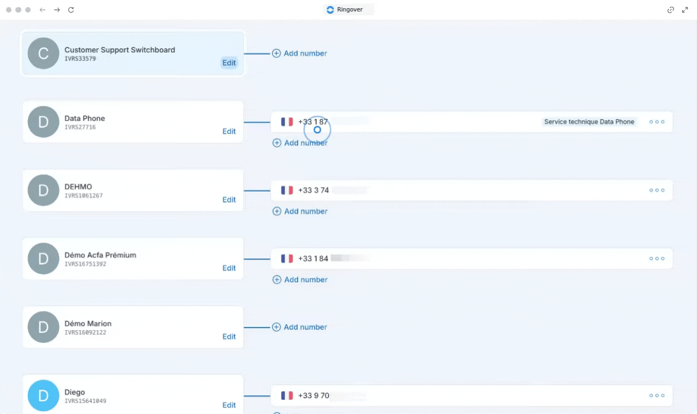Click Data Phone avatar D

pyautogui.click(x=43, y=122)
